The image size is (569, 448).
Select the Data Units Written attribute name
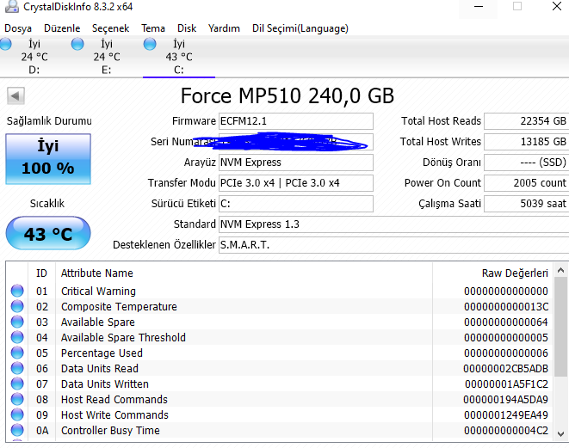tap(105, 384)
